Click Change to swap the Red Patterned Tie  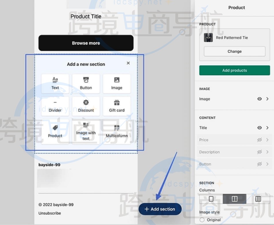[235, 51]
